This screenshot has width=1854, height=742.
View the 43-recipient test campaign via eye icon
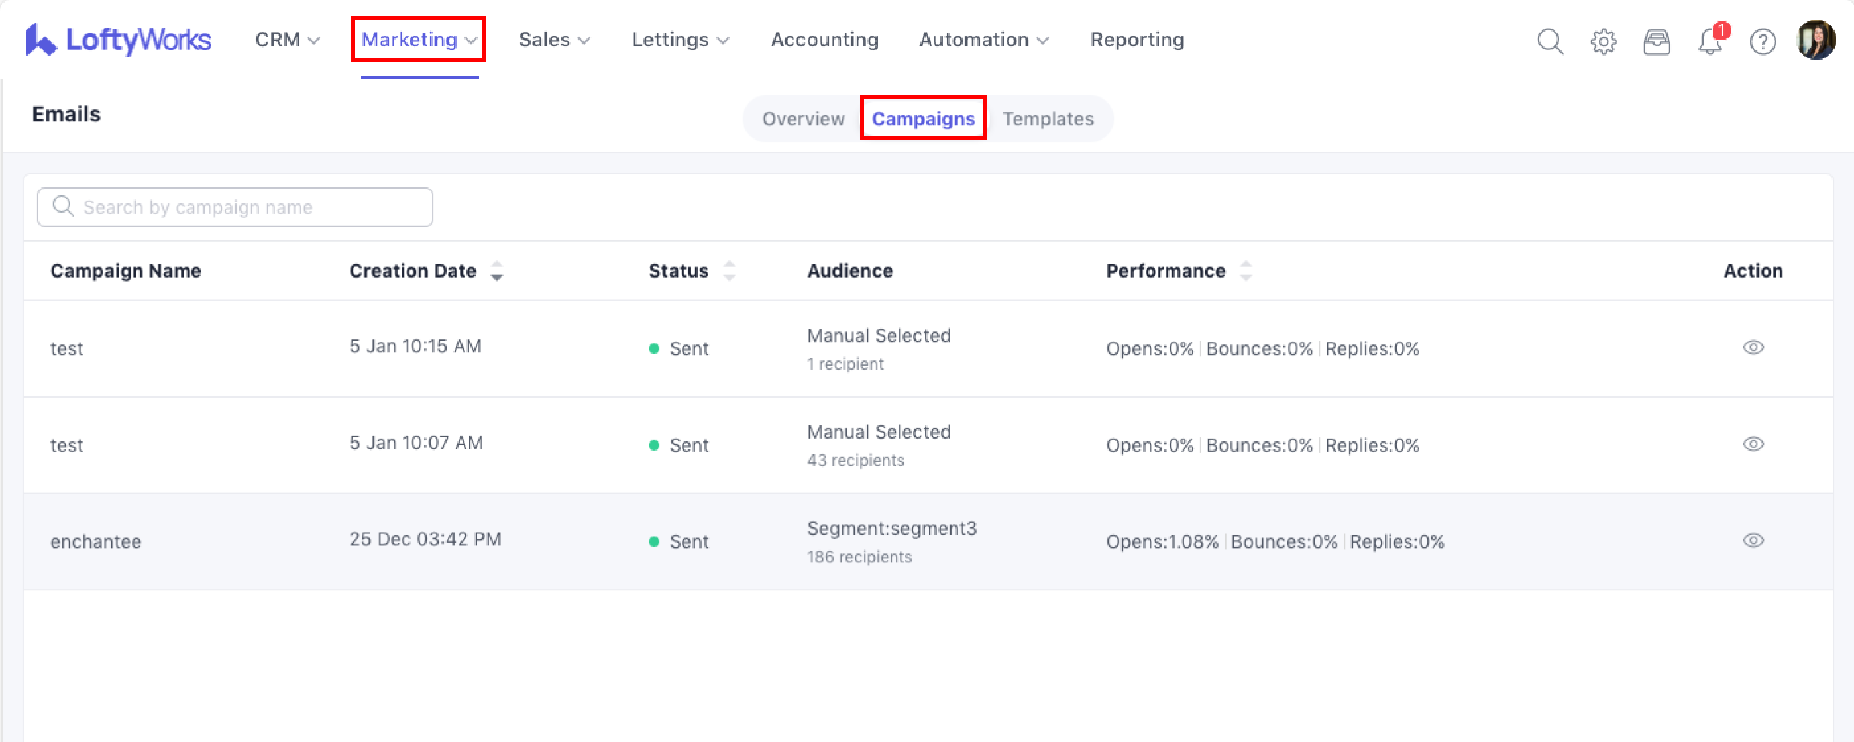1753,444
